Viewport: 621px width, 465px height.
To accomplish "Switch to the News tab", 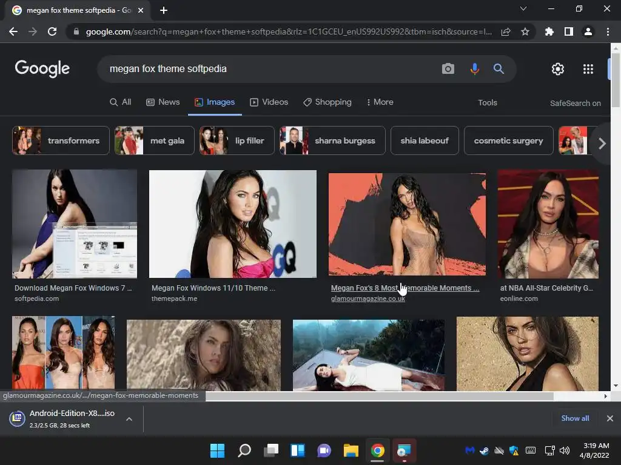I will point(163,102).
